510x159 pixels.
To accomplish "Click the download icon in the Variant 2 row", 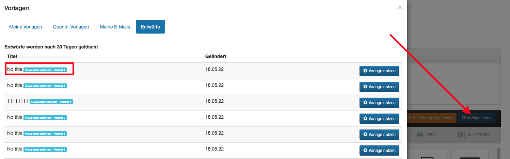I will coord(365,119).
